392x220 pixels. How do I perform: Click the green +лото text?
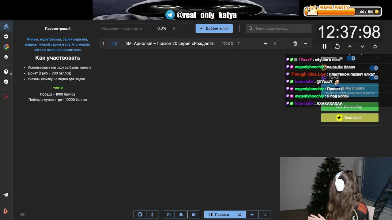pyautogui.click(x=58, y=88)
